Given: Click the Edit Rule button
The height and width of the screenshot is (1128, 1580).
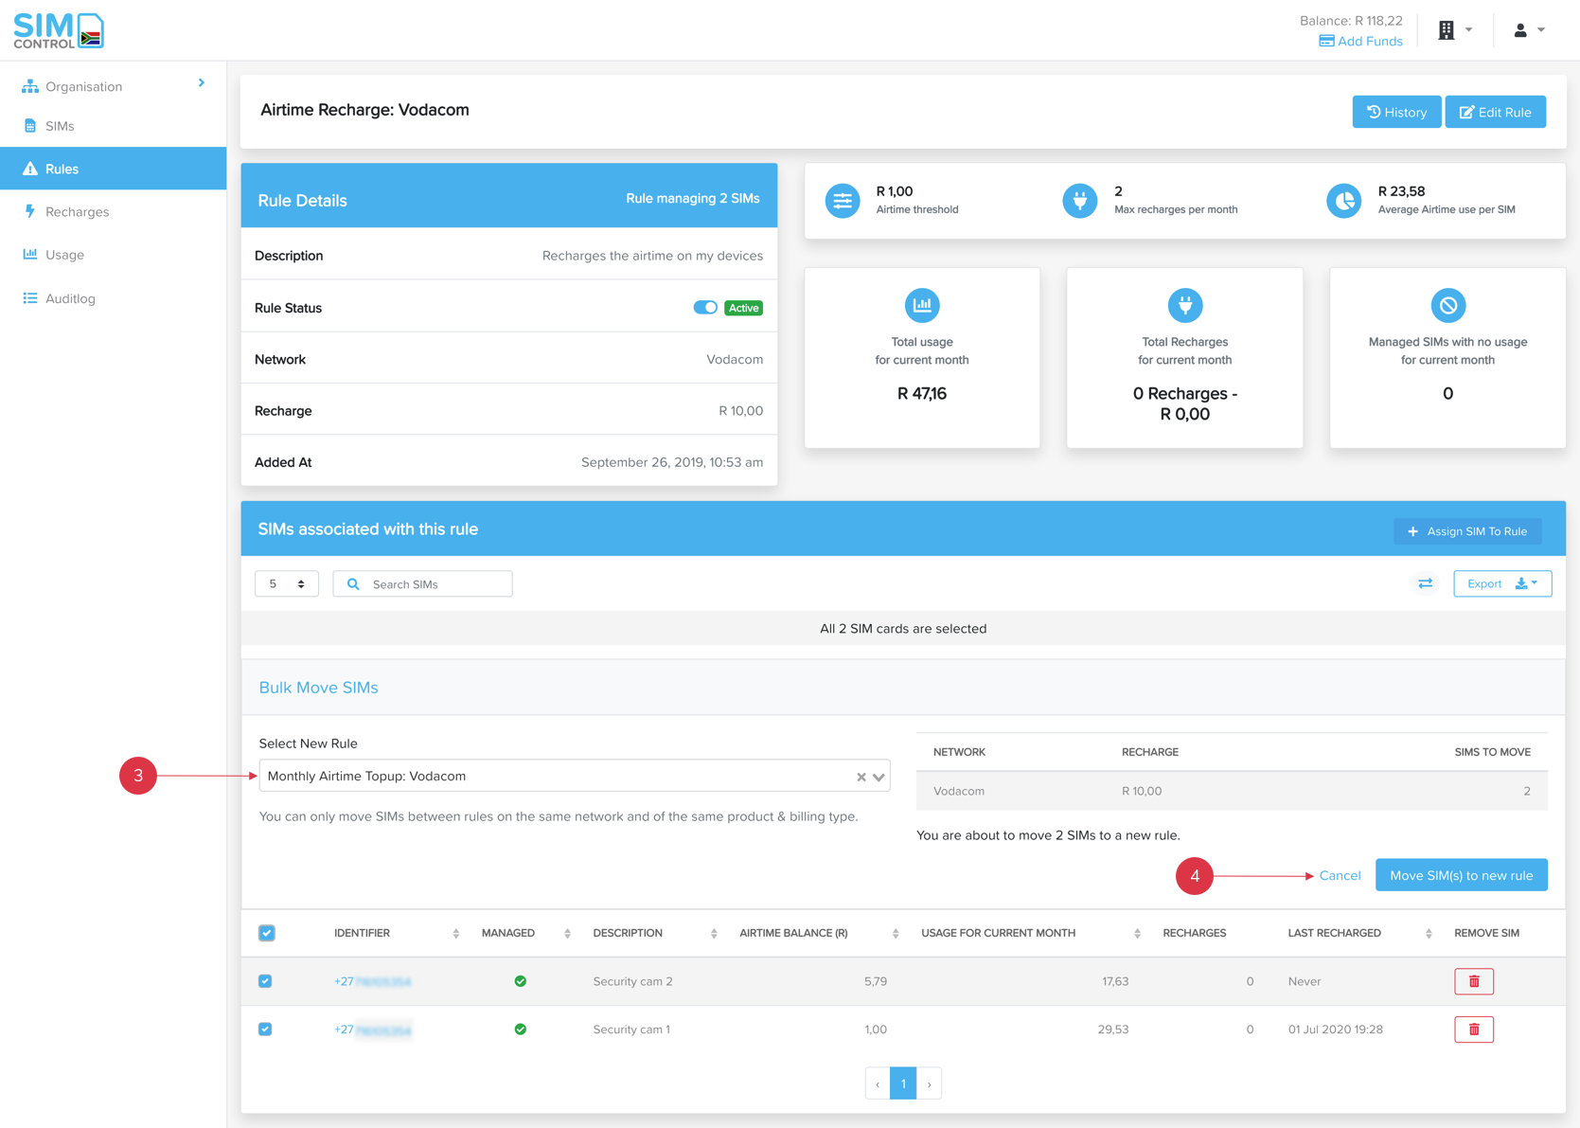Looking at the screenshot, I should (x=1495, y=112).
